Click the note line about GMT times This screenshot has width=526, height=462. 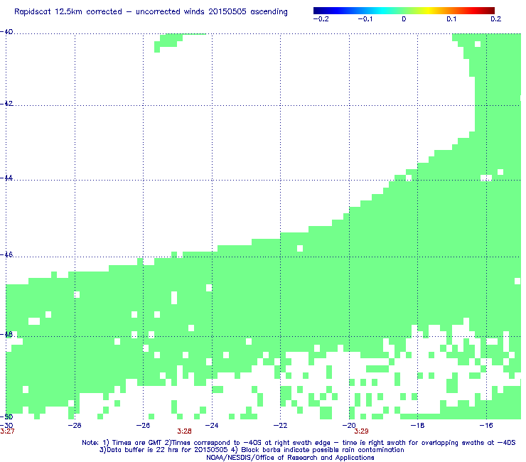tap(299, 443)
